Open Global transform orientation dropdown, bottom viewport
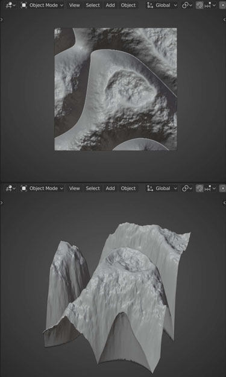 [x=162, y=188]
